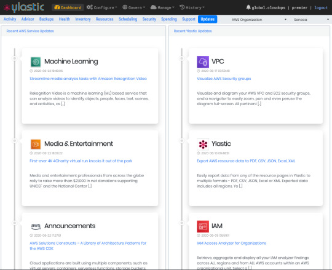
Task: Click the premier plan label
Action: point(299,7)
